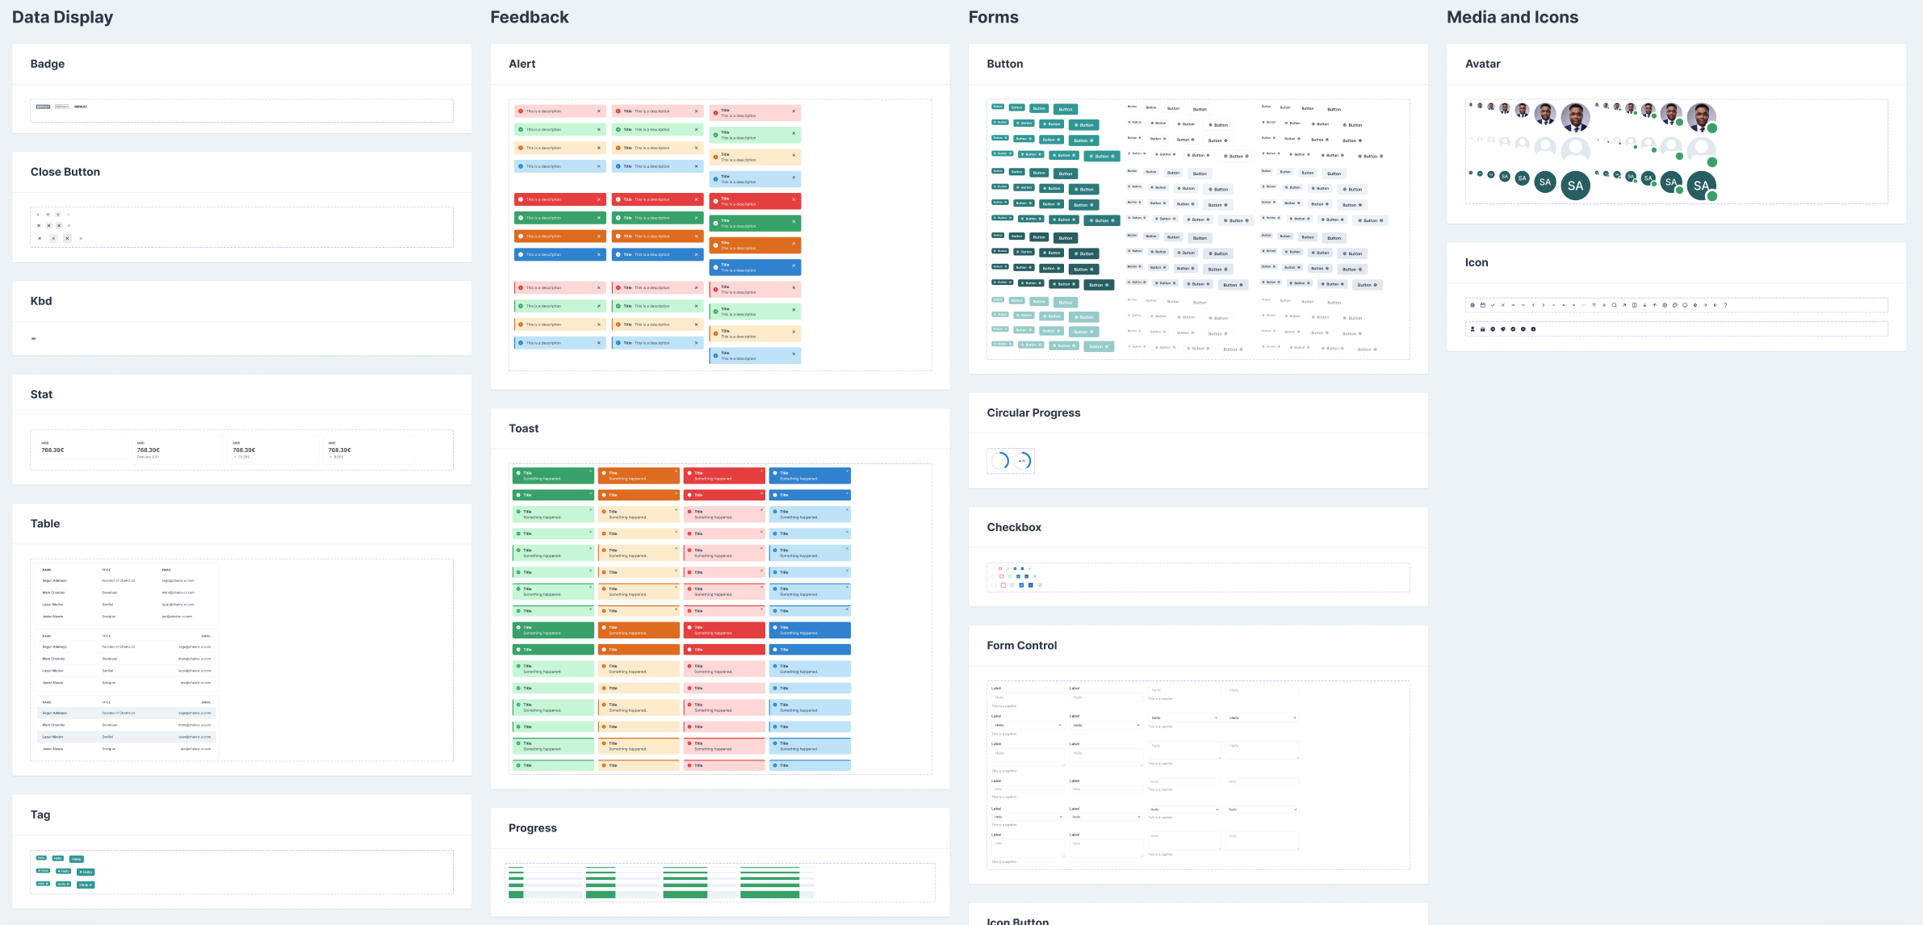Click the Feedback column heading
1923x925 pixels.
[529, 17]
